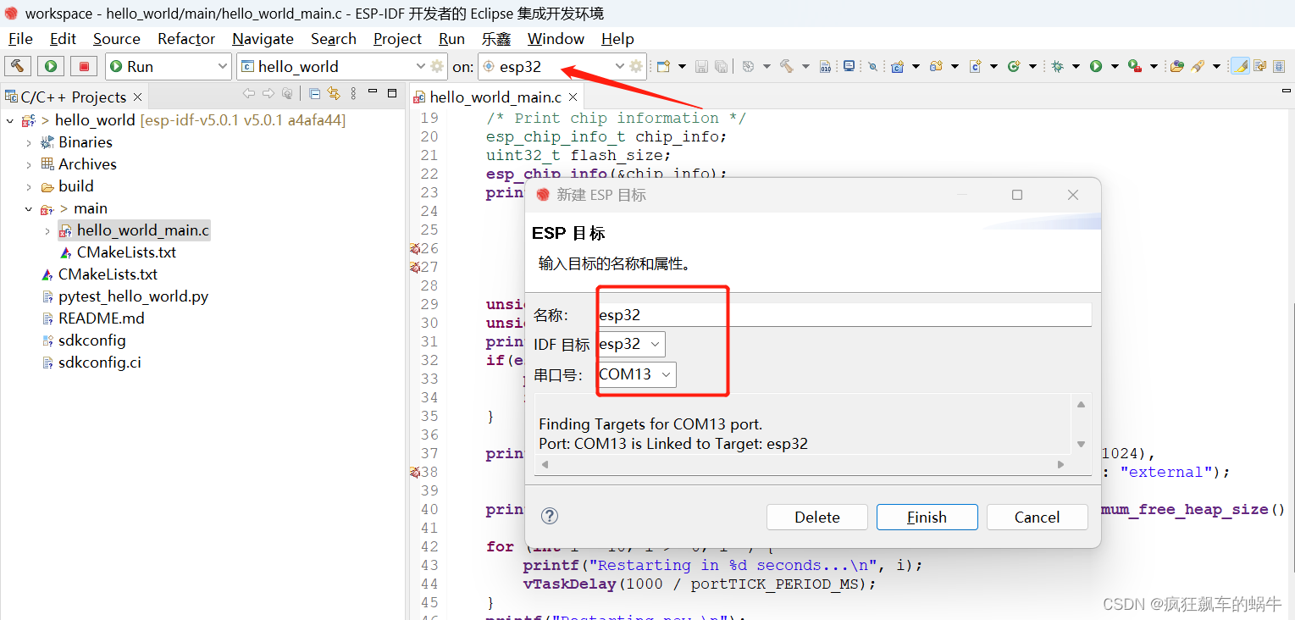Expand the Archives tree node
Viewport: 1295px width, 620px height.
[x=29, y=164]
